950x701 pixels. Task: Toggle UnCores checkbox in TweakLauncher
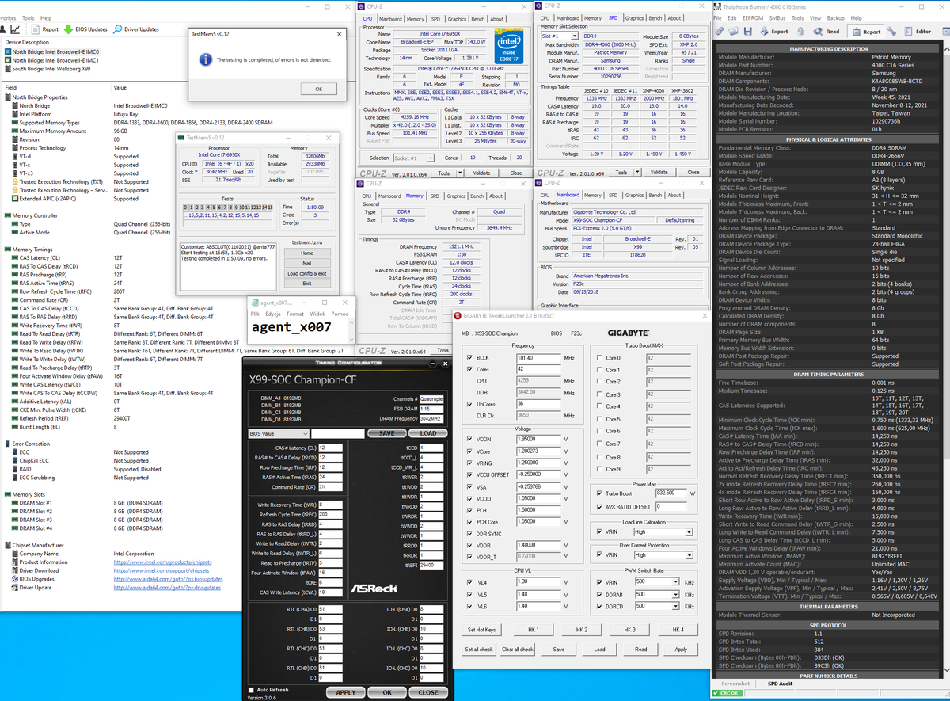point(470,403)
